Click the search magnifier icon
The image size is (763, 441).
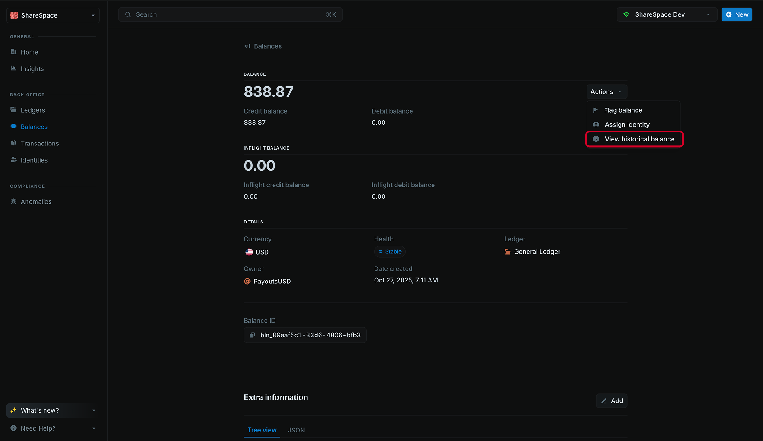128,14
